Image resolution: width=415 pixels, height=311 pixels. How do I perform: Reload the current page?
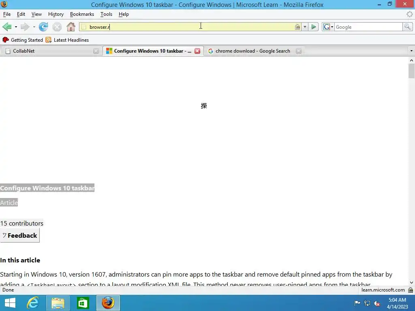(43, 27)
